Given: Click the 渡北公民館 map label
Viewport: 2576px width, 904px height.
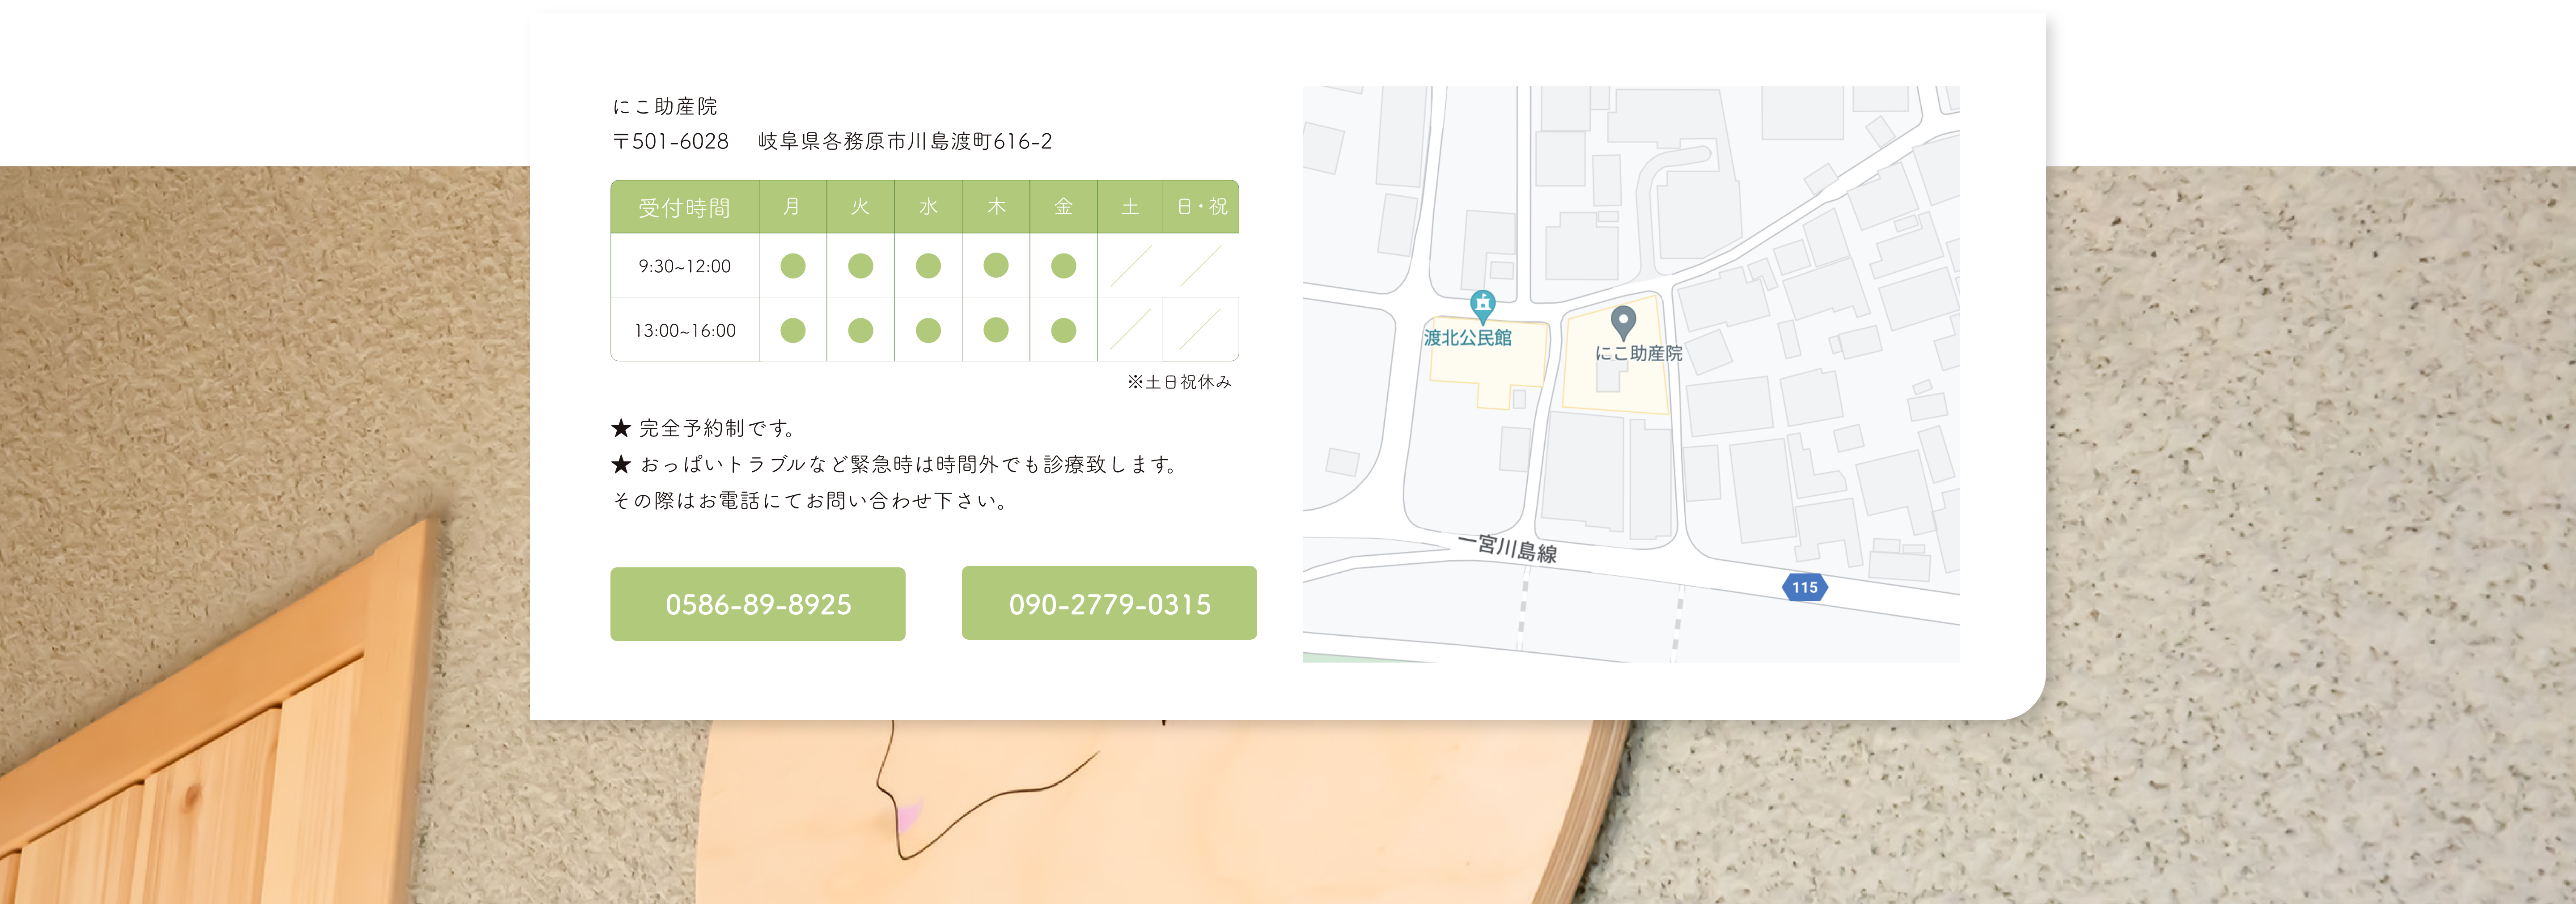Looking at the screenshot, I should 1467,338.
